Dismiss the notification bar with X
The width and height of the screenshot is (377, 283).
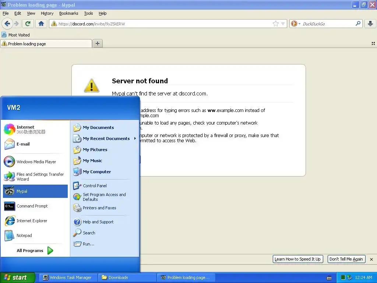371,259
